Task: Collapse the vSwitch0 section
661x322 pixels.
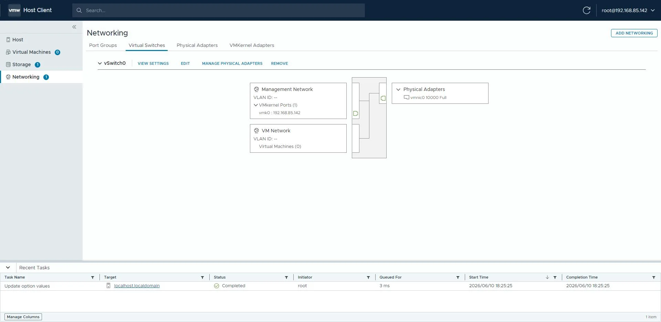Action: tap(100, 63)
